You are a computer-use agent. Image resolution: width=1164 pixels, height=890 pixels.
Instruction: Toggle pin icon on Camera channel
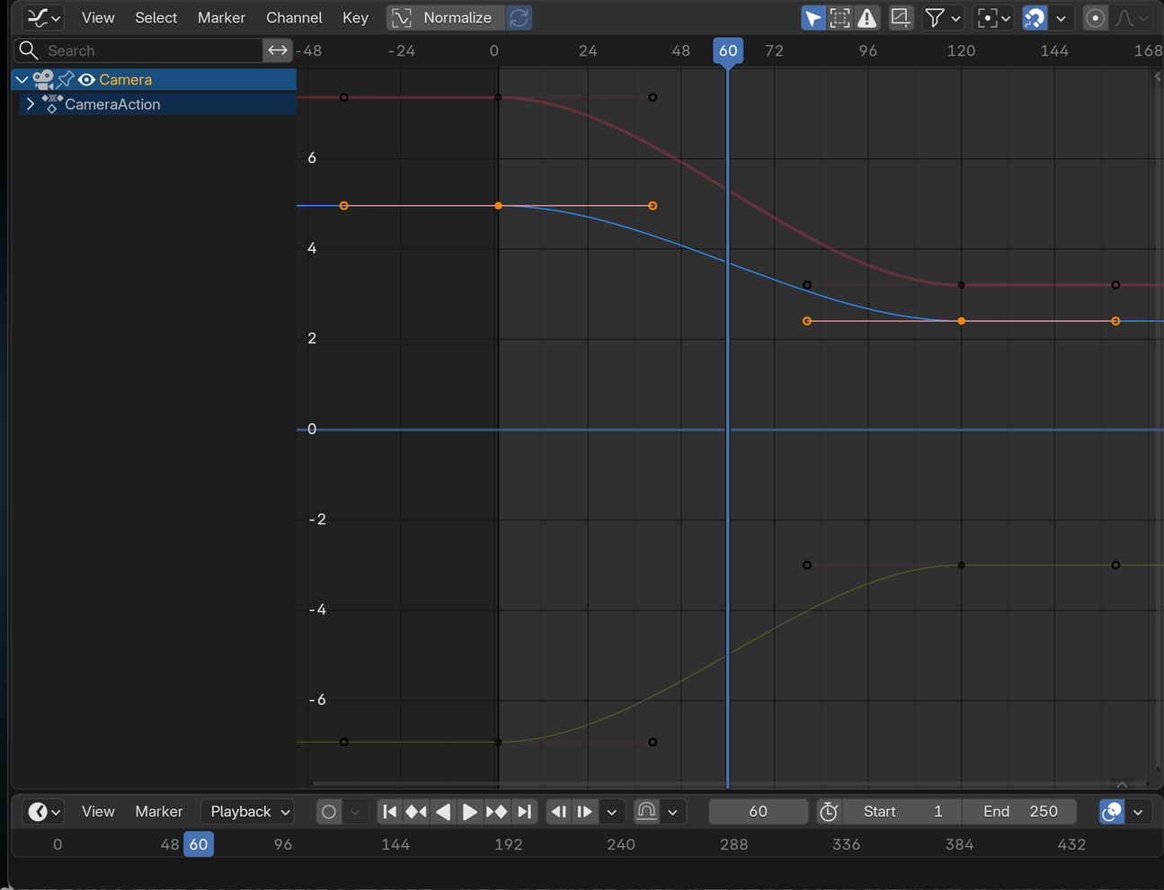(x=66, y=79)
